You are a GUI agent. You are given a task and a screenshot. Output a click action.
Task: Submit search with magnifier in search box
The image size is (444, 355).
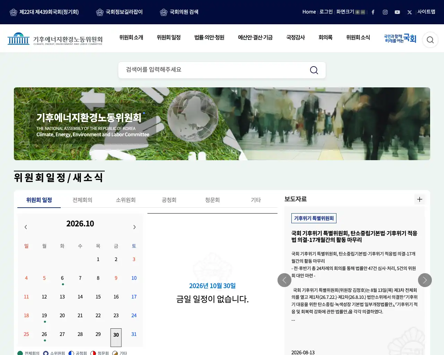(x=314, y=70)
